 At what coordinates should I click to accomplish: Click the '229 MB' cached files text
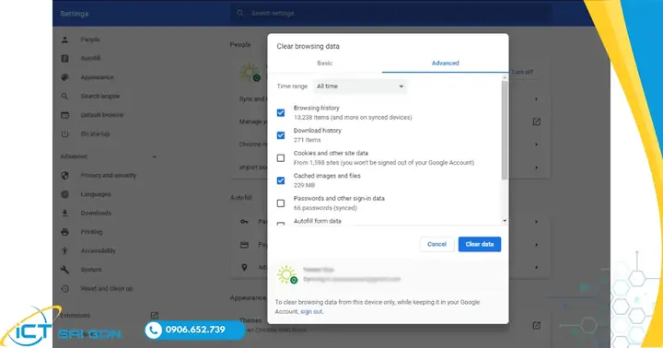pos(305,185)
